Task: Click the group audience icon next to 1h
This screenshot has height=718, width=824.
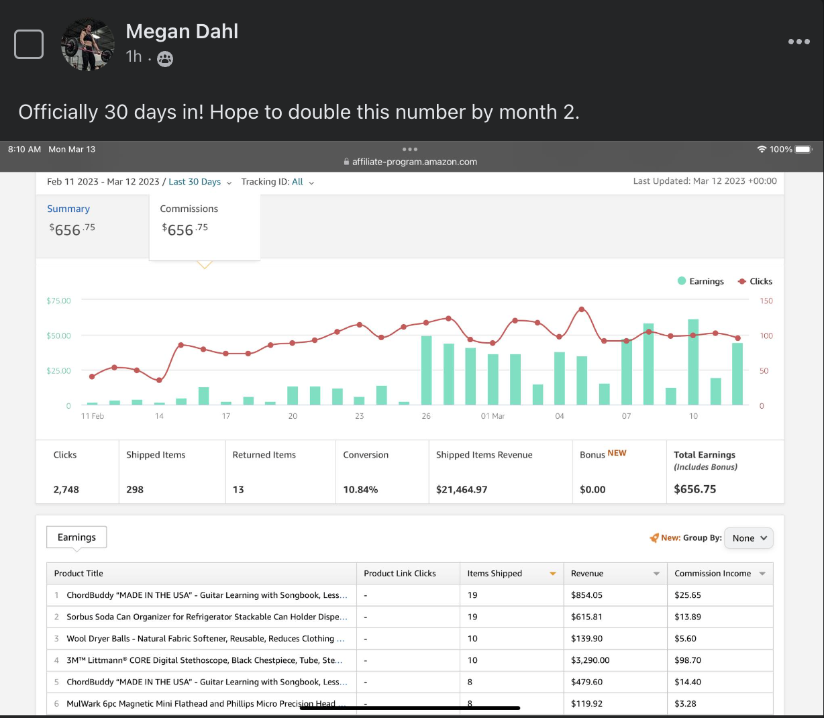Action: 164,59
